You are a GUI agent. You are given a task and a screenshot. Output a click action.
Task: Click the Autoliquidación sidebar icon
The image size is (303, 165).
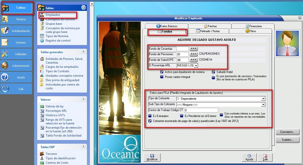pyautogui.click(x=5, y=31)
